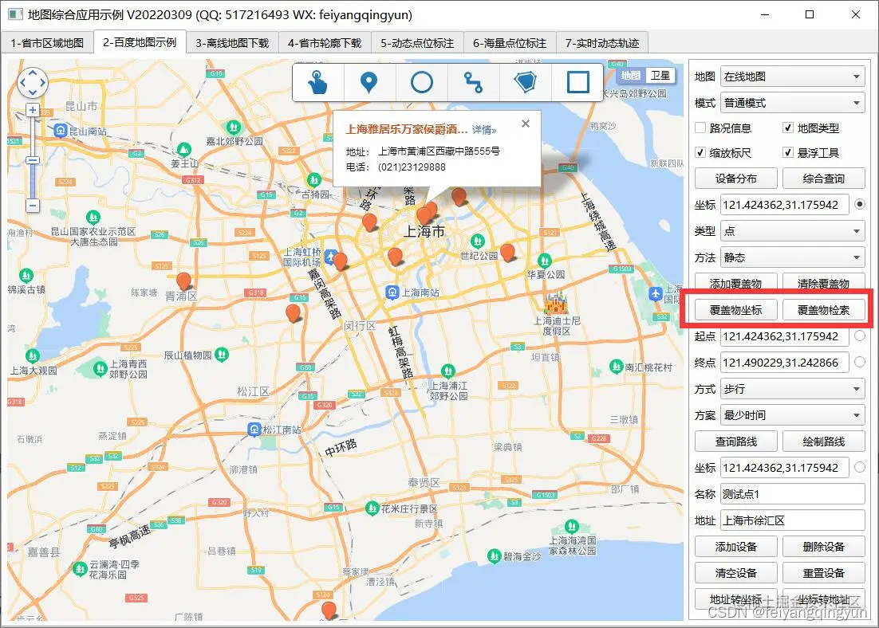Open the 地图 dropdown showing 在线地图

[792, 77]
